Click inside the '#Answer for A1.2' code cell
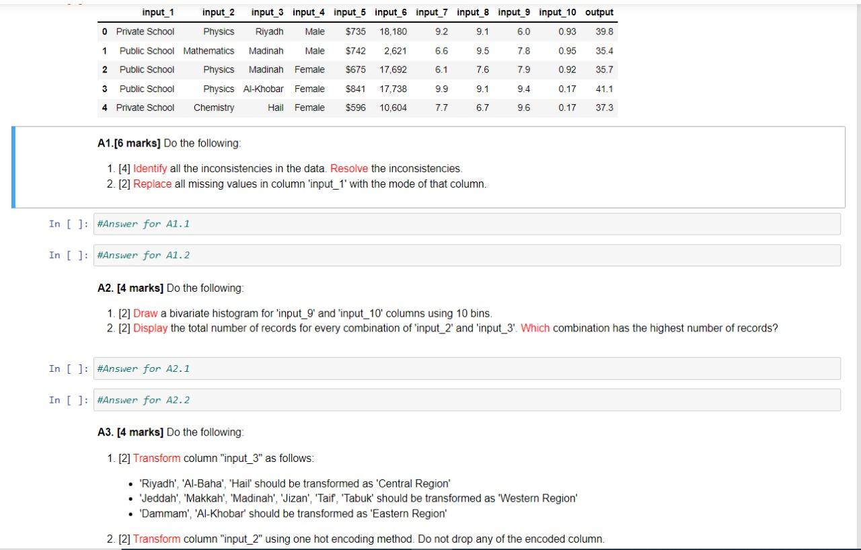 464,255
